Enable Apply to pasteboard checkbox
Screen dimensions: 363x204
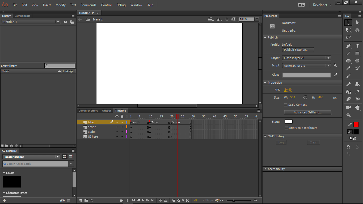pyautogui.click(x=286, y=128)
